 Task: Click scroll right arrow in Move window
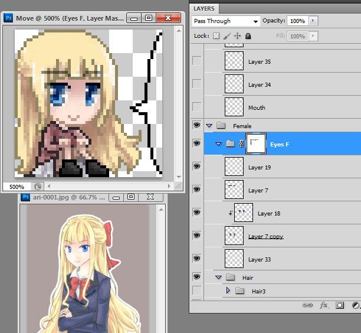169,186
